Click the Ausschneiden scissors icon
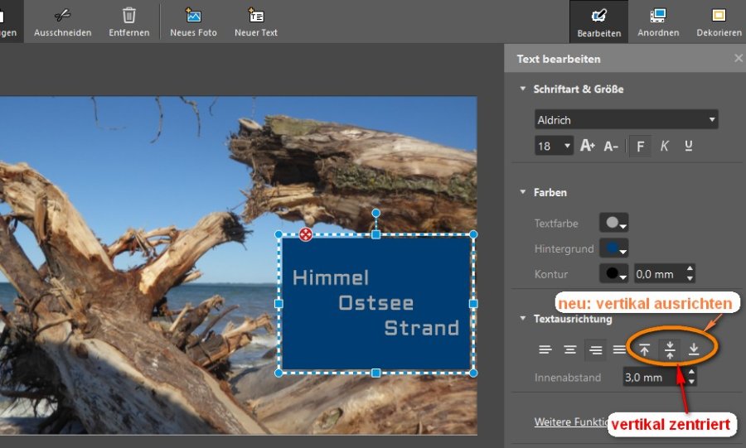This screenshot has width=746, height=448. tap(62, 15)
